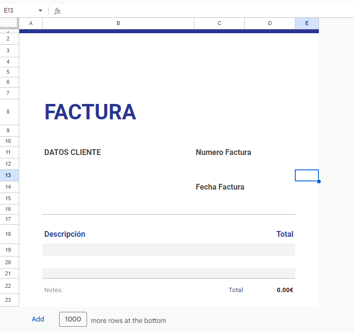Image resolution: width=354 pixels, height=333 pixels.
Task: Select the DATOS CLIENTE cell
Action: click(73, 153)
